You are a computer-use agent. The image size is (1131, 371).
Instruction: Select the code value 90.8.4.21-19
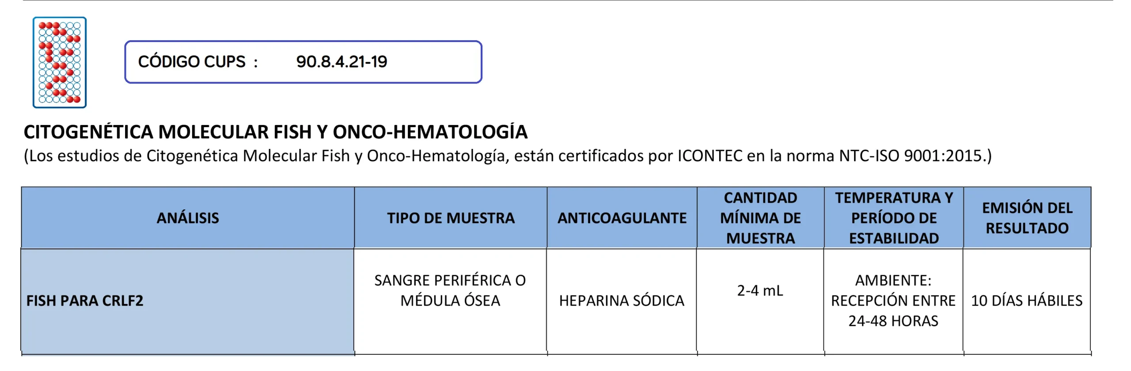coord(342,61)
